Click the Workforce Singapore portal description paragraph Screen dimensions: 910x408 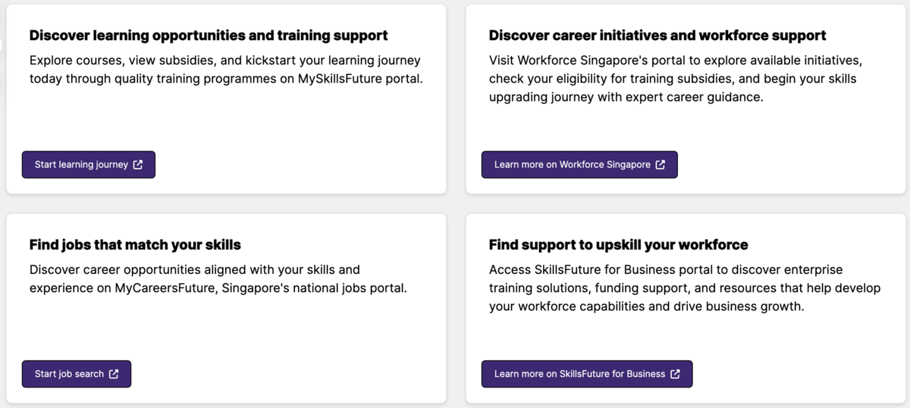[x=676, y=79]
